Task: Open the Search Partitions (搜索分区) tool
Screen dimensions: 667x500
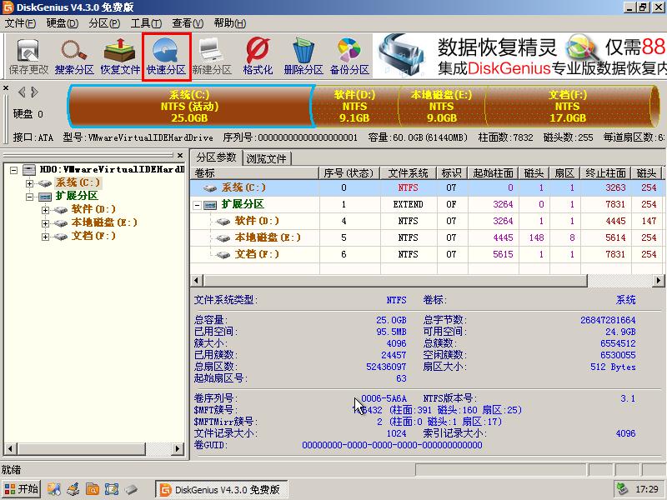Action: [74, 56]
